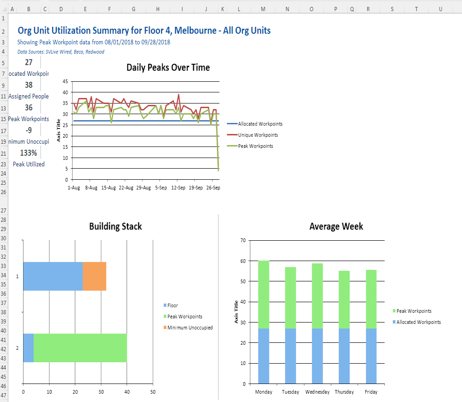Click Wednesday's green bar segment in Average Week
Viewport: 462px width, 402px height.
click(317, 296)
